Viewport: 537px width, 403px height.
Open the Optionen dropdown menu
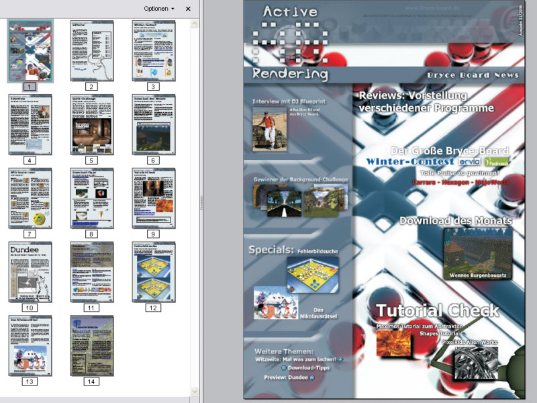tap(159, 9)
